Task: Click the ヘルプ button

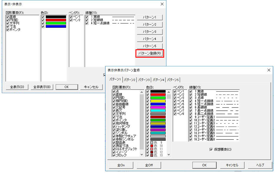Action: click(260, 165)
